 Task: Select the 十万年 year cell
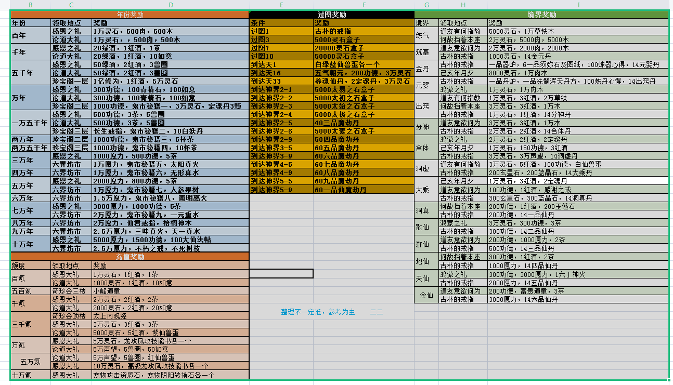31,244
